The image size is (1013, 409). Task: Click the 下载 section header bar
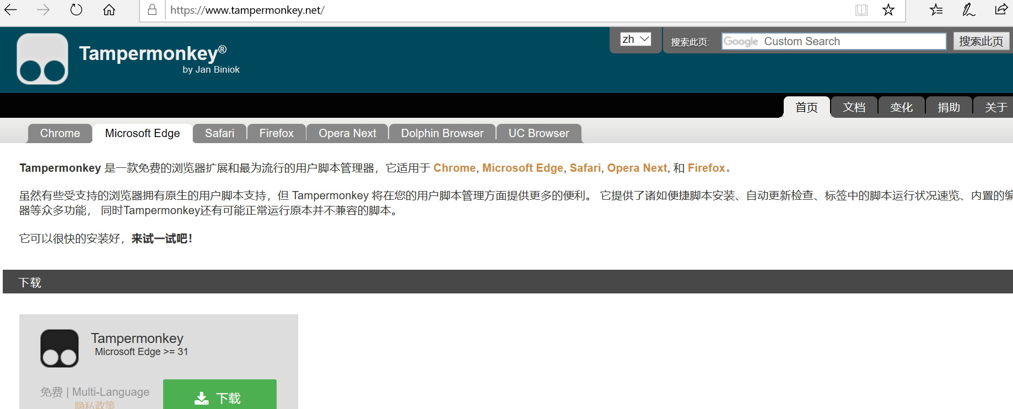tap(508, 282)
